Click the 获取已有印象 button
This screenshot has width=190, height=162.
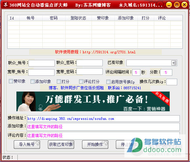(61, 145)
